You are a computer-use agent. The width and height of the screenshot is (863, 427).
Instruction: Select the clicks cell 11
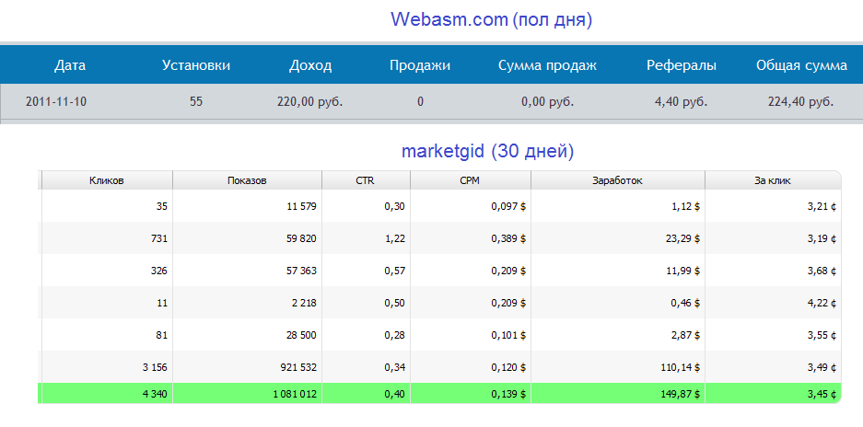[x=163, y=303]
